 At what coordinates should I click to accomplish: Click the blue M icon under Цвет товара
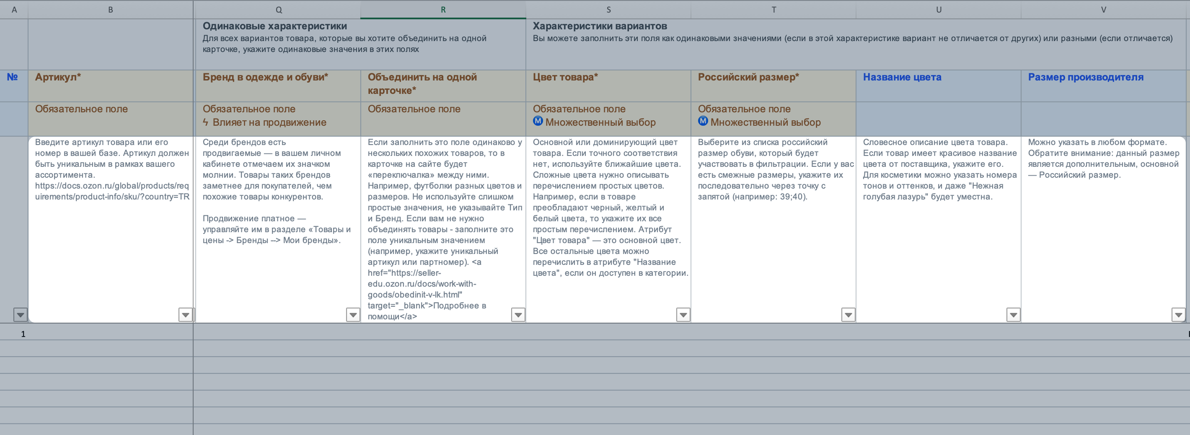(538, 121)
